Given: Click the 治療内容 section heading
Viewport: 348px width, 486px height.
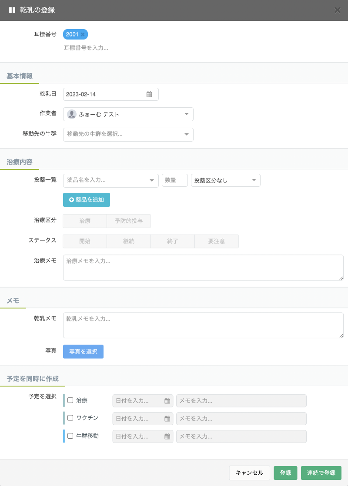Looking at the screenshot, I should pyautogui.click(x=20, y=162).
